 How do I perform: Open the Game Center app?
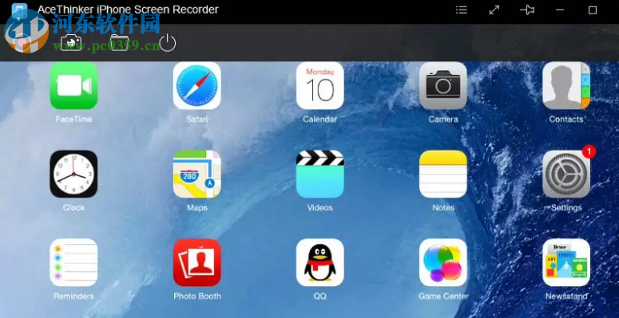[x=443, y=262]
